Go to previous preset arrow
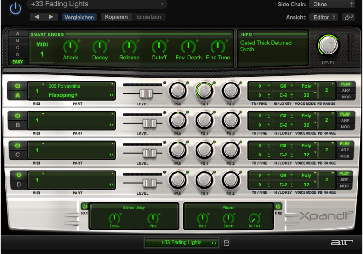The height and width of the screenshot is (254, 363). point(37,17)
